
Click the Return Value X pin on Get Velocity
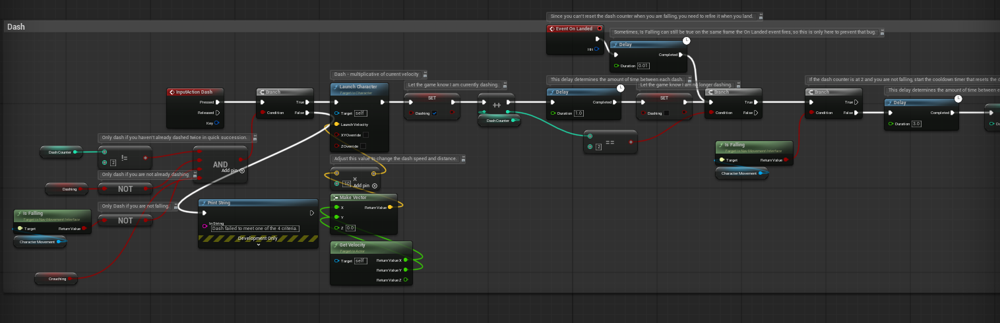(405, 260)
